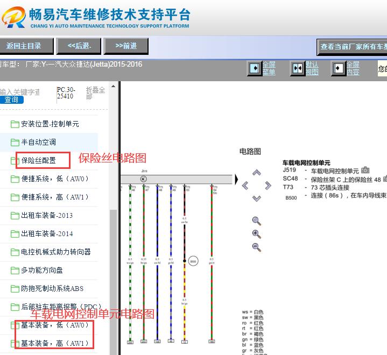
Task: Open the 便捷系统，高（AW1） folder
Action: [50, 197]
